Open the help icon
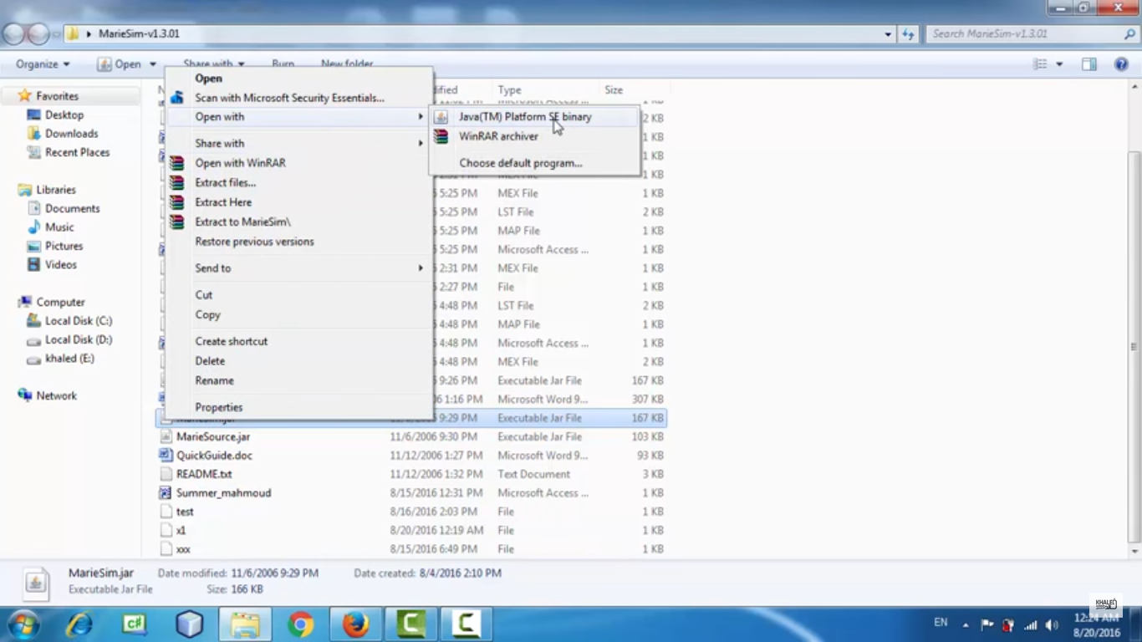 pos(1121,64)
